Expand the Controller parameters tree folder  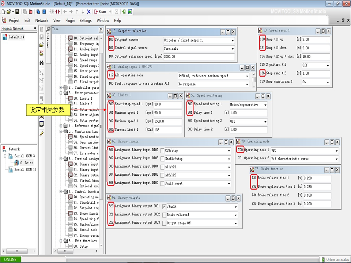click(x=61, y=88)
